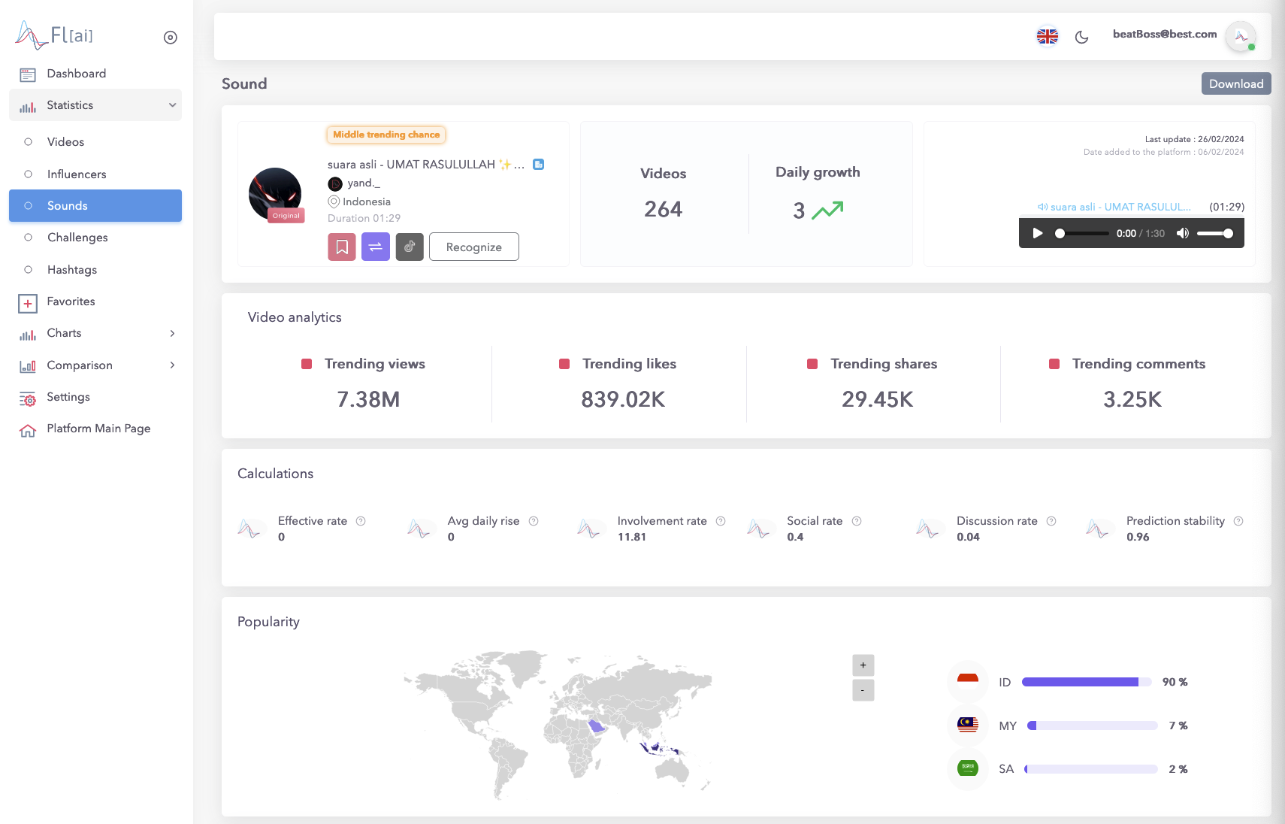Click the Recognize button
The width and height of the screenshot is (1285, 824).
click(474, 247)
